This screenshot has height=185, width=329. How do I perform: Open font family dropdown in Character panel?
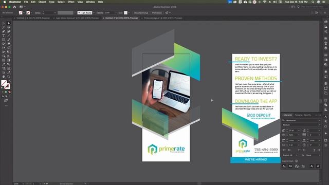click(x=319, y=120)
